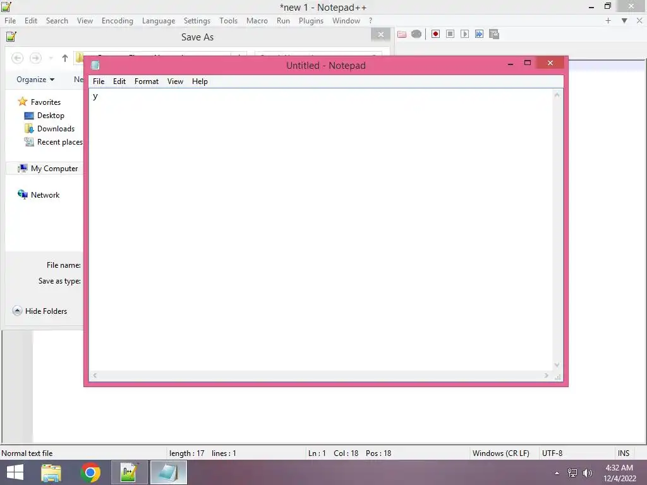
Task: Click UTF-8 encoding in status bar
Action: [552, 453]
